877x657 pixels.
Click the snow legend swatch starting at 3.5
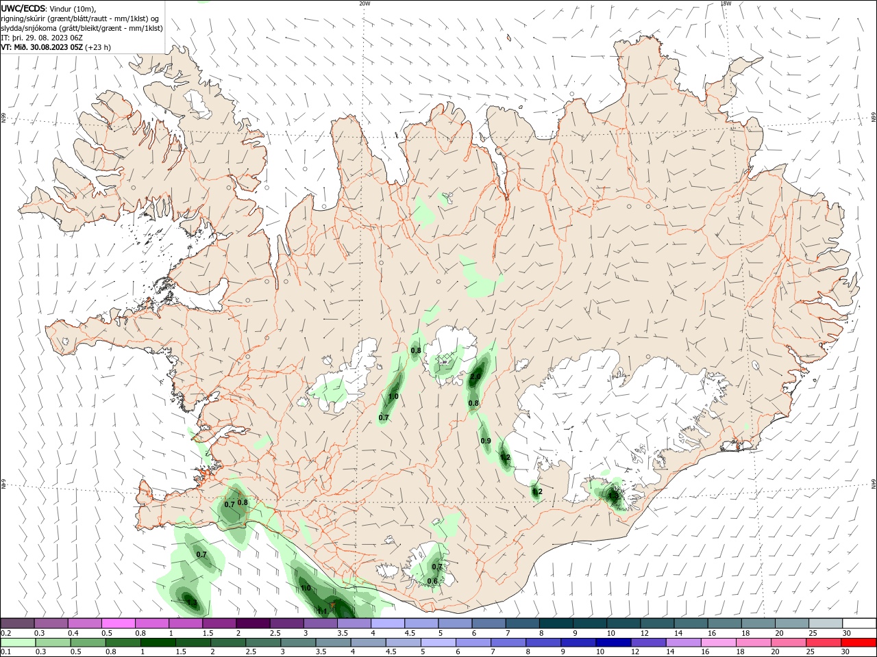(354, 623)
